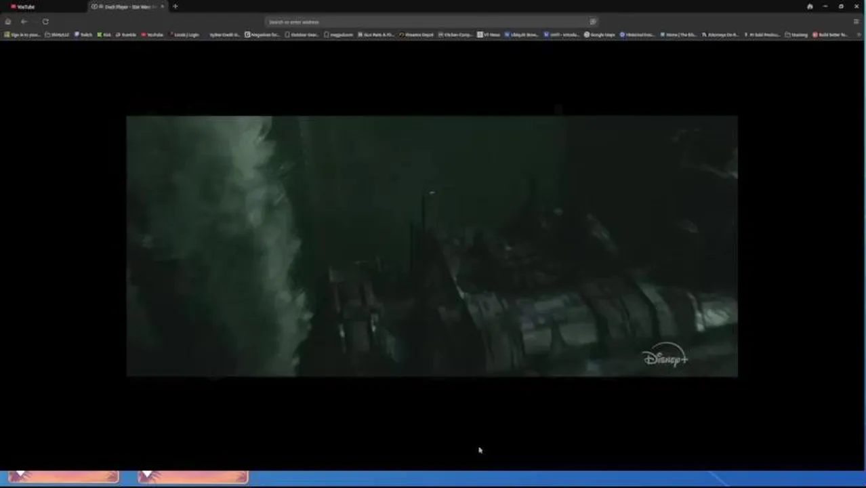Open the Outdoor Gear bookmark
The image size is (866, 488).
tap(302, 35)
